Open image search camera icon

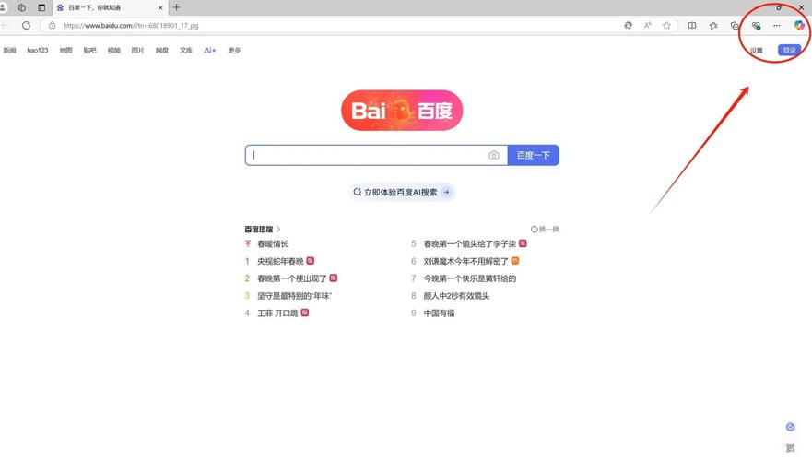(x=493, y=155)
